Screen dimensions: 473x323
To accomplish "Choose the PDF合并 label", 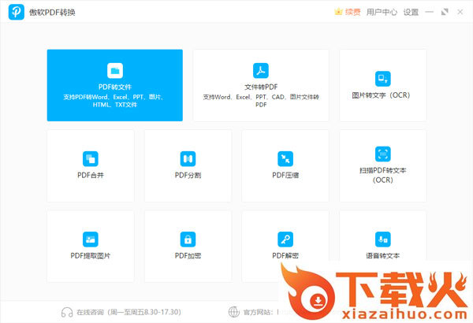I will [x=90, y=175].
